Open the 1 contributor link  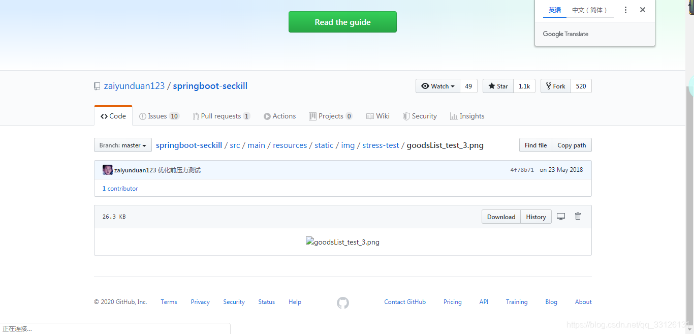(120, 188)
